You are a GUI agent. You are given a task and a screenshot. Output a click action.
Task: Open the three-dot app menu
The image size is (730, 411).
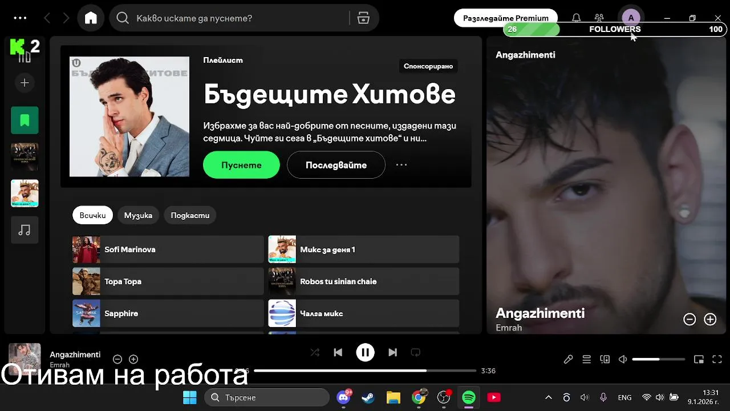(x=20, y=18)
